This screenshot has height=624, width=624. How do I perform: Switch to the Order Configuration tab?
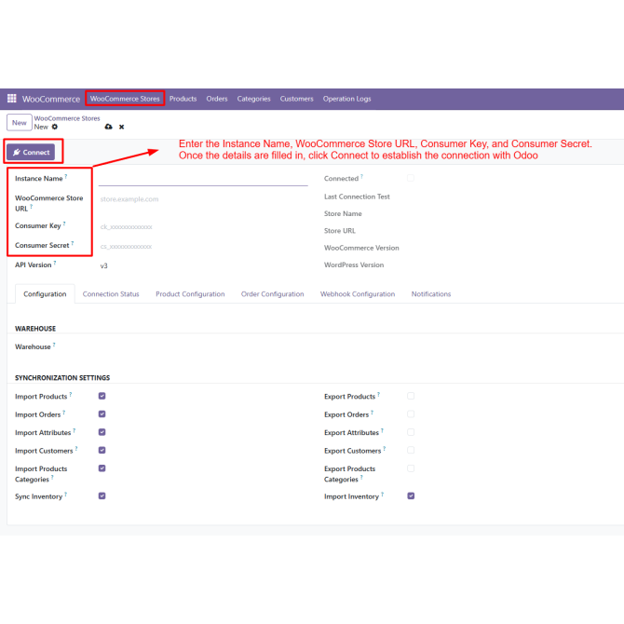[x=273, y=294]
